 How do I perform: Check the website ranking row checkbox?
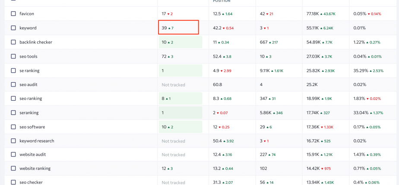pos(13,168)
